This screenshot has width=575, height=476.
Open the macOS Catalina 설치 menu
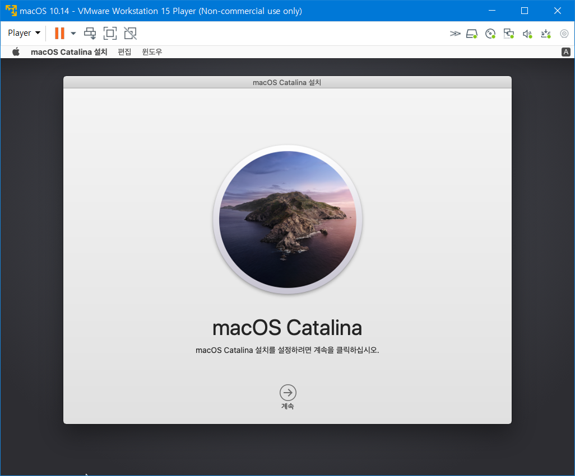click(69, 52)
